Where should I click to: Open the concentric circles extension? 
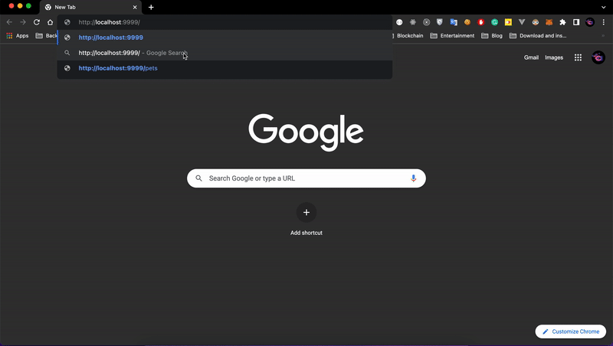[x=427, y=22]
